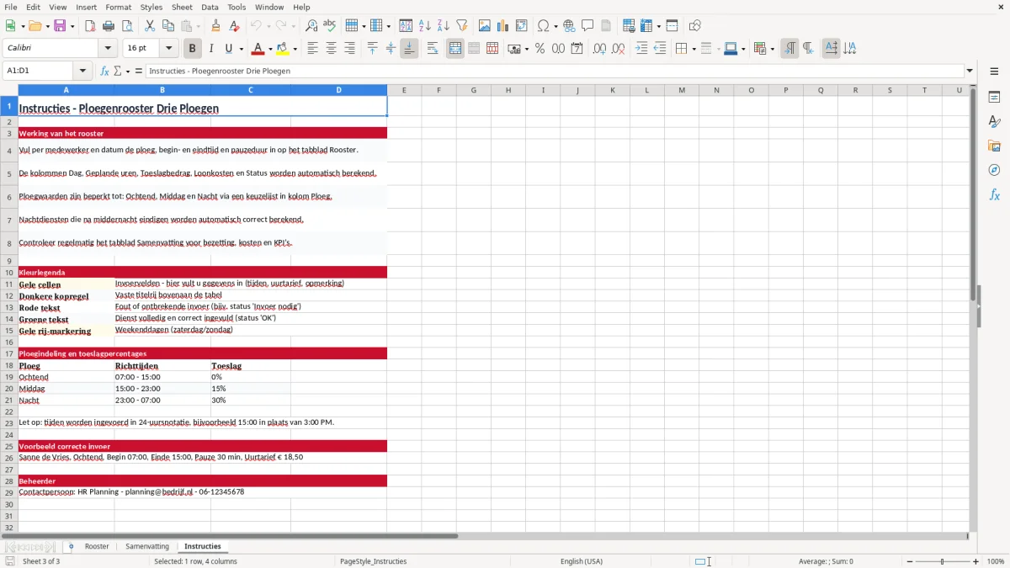1010x568 pixels.
Task: Open background color dropdown arrow
Action: tap(295, 49)
